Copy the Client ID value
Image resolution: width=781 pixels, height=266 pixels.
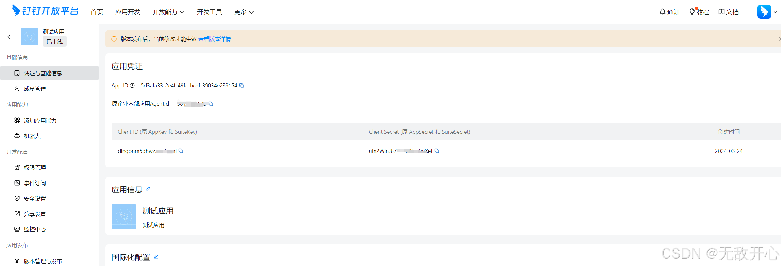181,151
